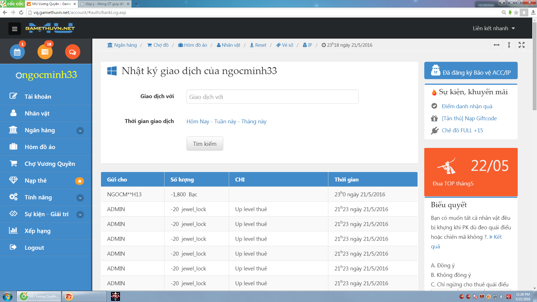537x302 pixels.
Task: Click the browser page reload icon
Action: [21, 12]
